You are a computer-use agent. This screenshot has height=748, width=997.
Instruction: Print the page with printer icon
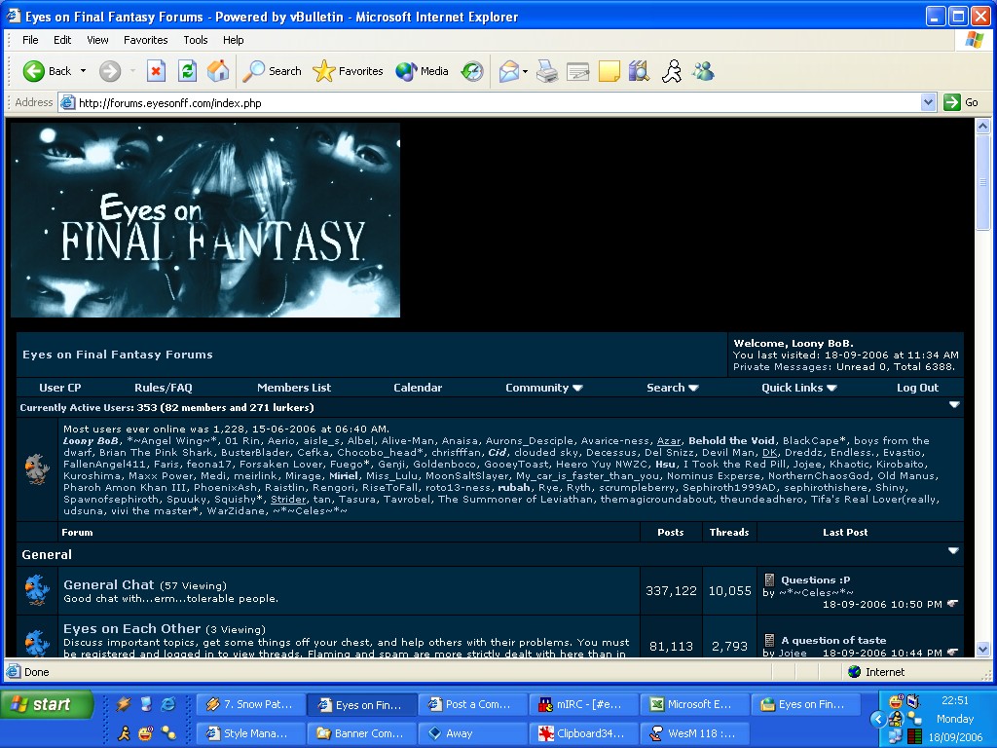[x=547, y=70]
